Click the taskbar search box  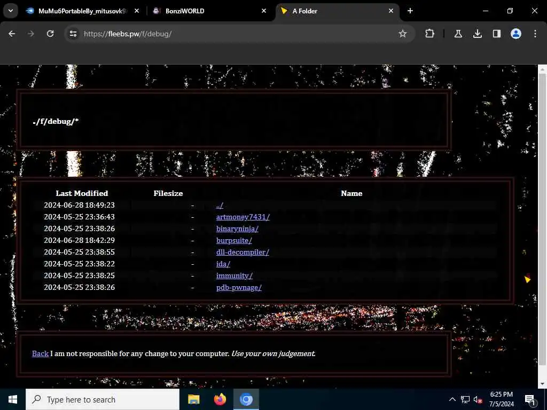pyautogui.click(x=103, y=399)
